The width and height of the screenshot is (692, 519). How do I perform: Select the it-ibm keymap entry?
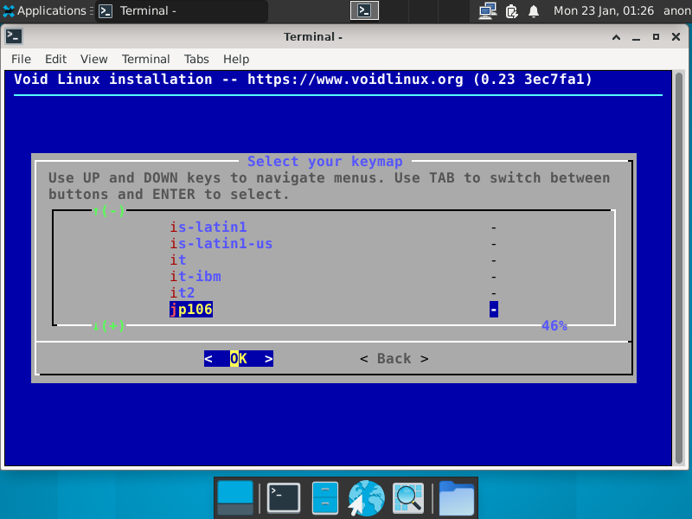point(195,276)
